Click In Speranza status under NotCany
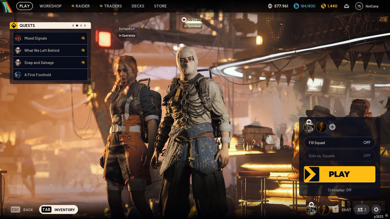Viewport: 390px width, 219px height. tap(192, 26)
